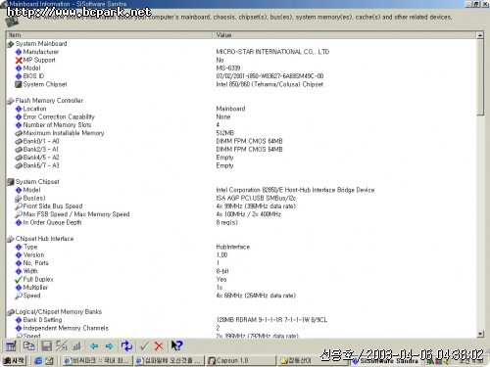Screen dimensions: 490x367
Task: Click the Type row showing HubInterface
Action: 241,247
